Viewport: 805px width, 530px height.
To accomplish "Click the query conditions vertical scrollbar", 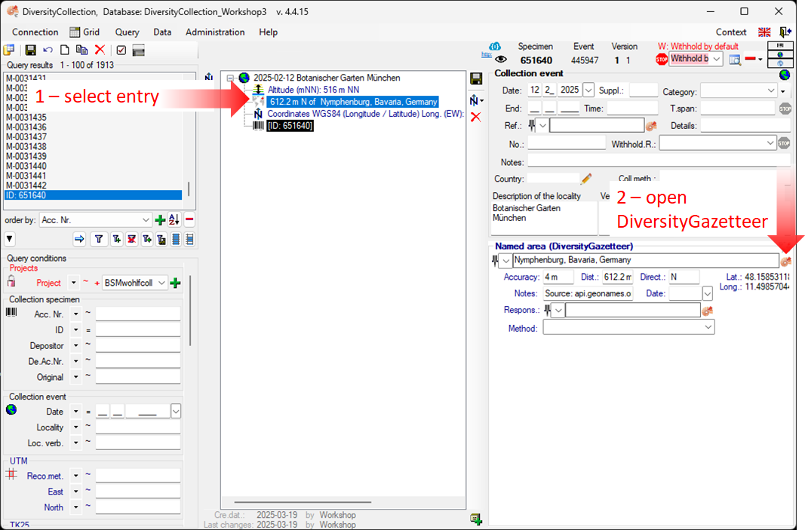I will [x=190, y=311].
